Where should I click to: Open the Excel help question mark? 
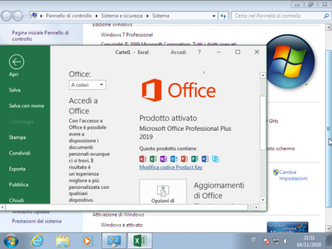pos(199,52)
